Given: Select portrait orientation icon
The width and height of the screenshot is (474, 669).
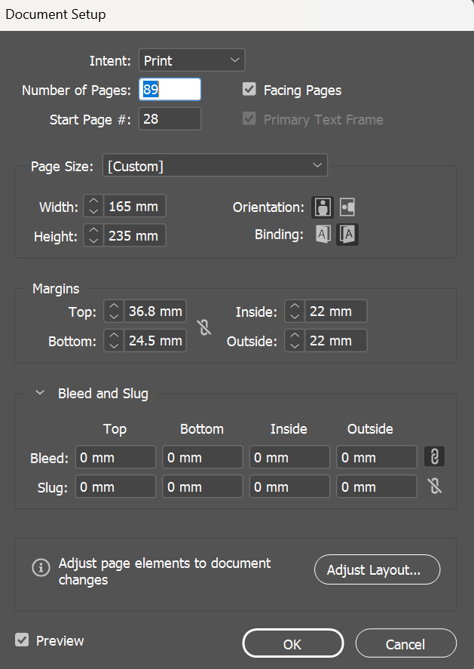Looking at the screenshot, I should pos(323,207).
